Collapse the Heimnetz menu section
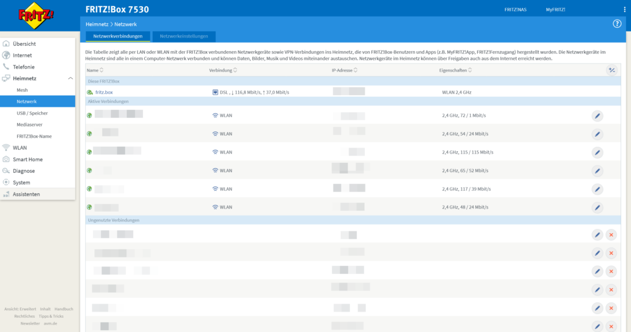 point(71,78)
